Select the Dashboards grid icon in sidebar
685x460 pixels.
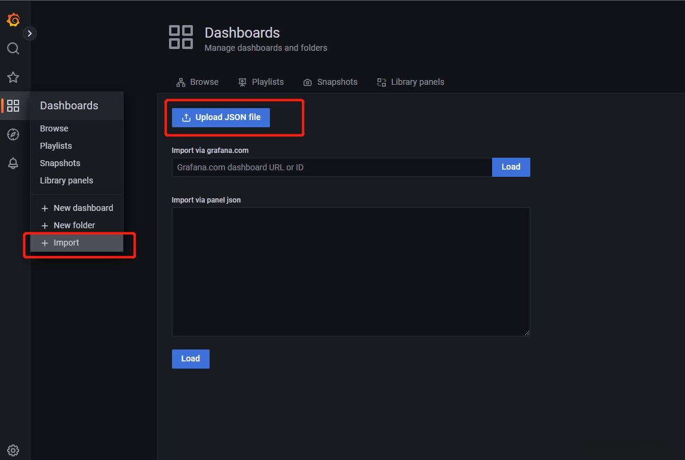pyautogui.click(x=13, y=106)
